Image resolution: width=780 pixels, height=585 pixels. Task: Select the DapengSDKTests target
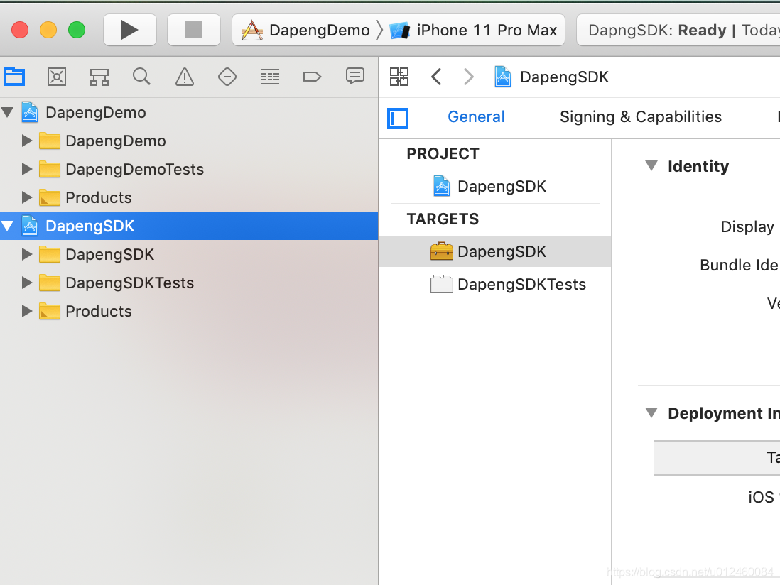pos(495,284)
